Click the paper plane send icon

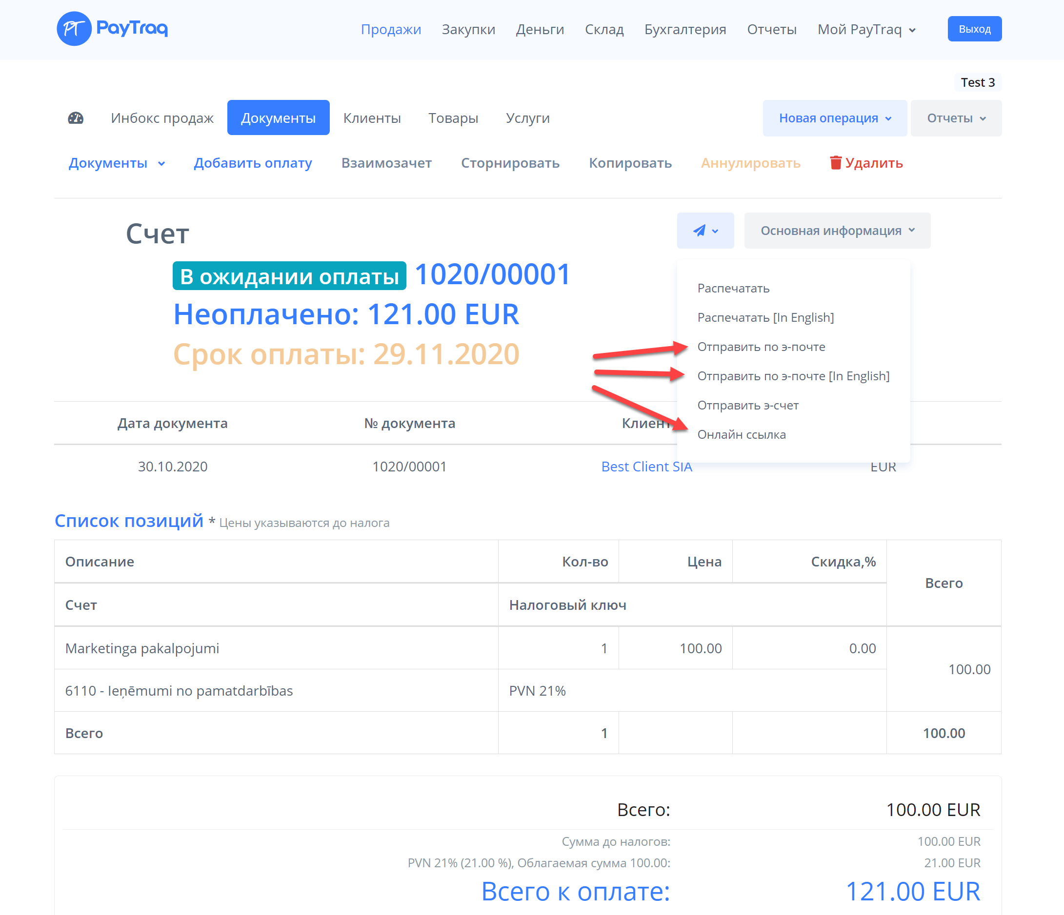699,231
